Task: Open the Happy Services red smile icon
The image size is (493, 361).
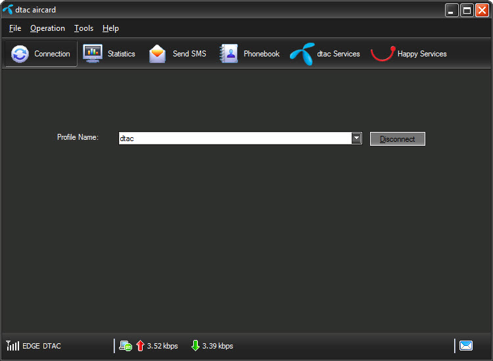Action: click(383, 53)
